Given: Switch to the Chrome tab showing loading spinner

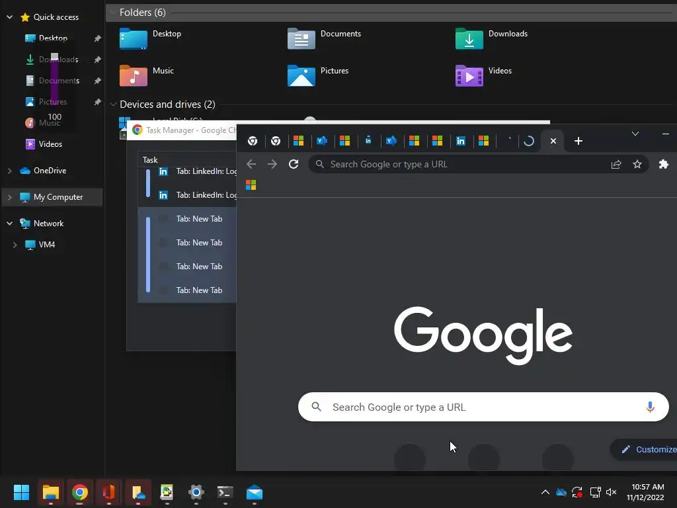Looking at the screenshot, I should (529, 141).
